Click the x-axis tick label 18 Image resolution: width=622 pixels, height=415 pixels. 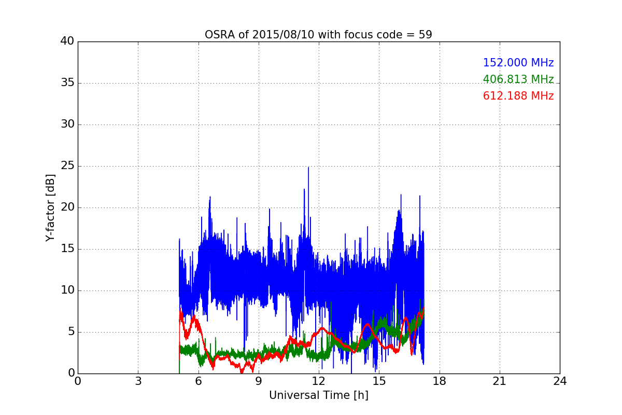[439, 381]
